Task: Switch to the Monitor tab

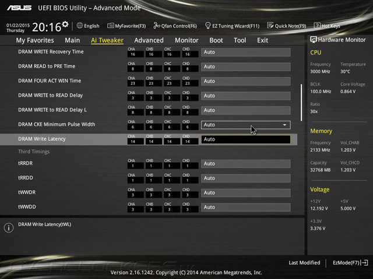Action: 186,40
